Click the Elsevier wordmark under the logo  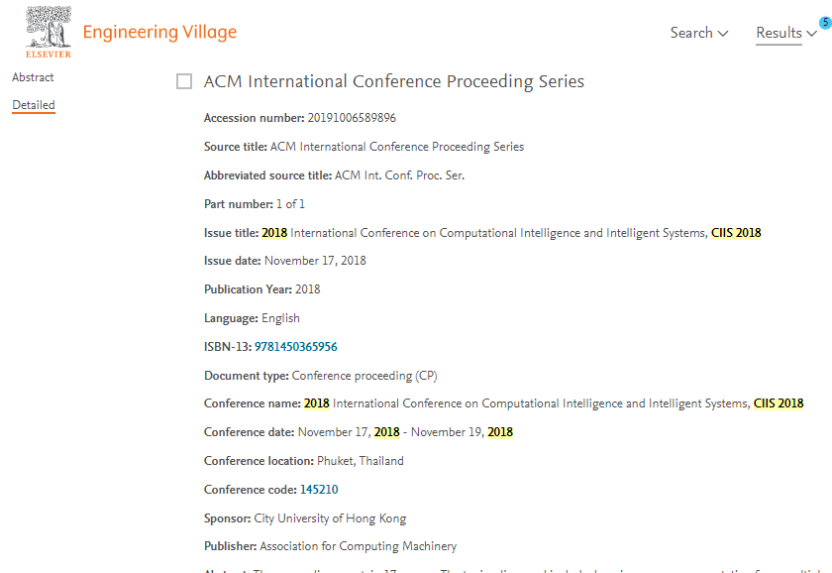49,55
